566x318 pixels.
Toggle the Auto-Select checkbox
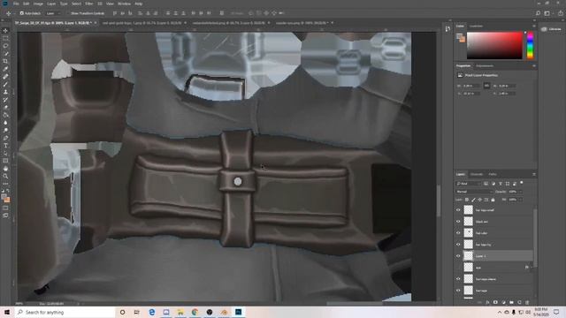point(21,13)
